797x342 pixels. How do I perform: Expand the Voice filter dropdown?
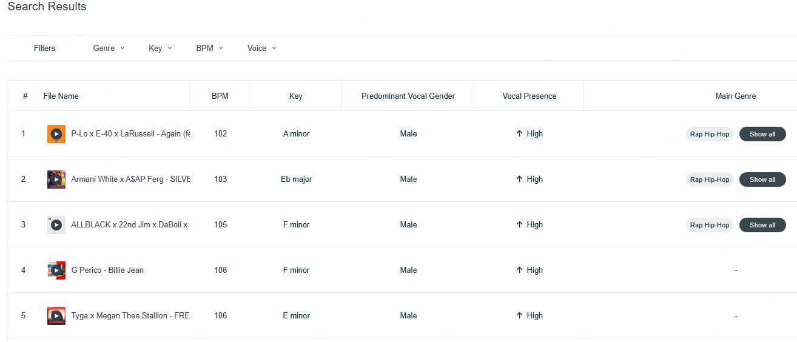click(x=261, y=49)
